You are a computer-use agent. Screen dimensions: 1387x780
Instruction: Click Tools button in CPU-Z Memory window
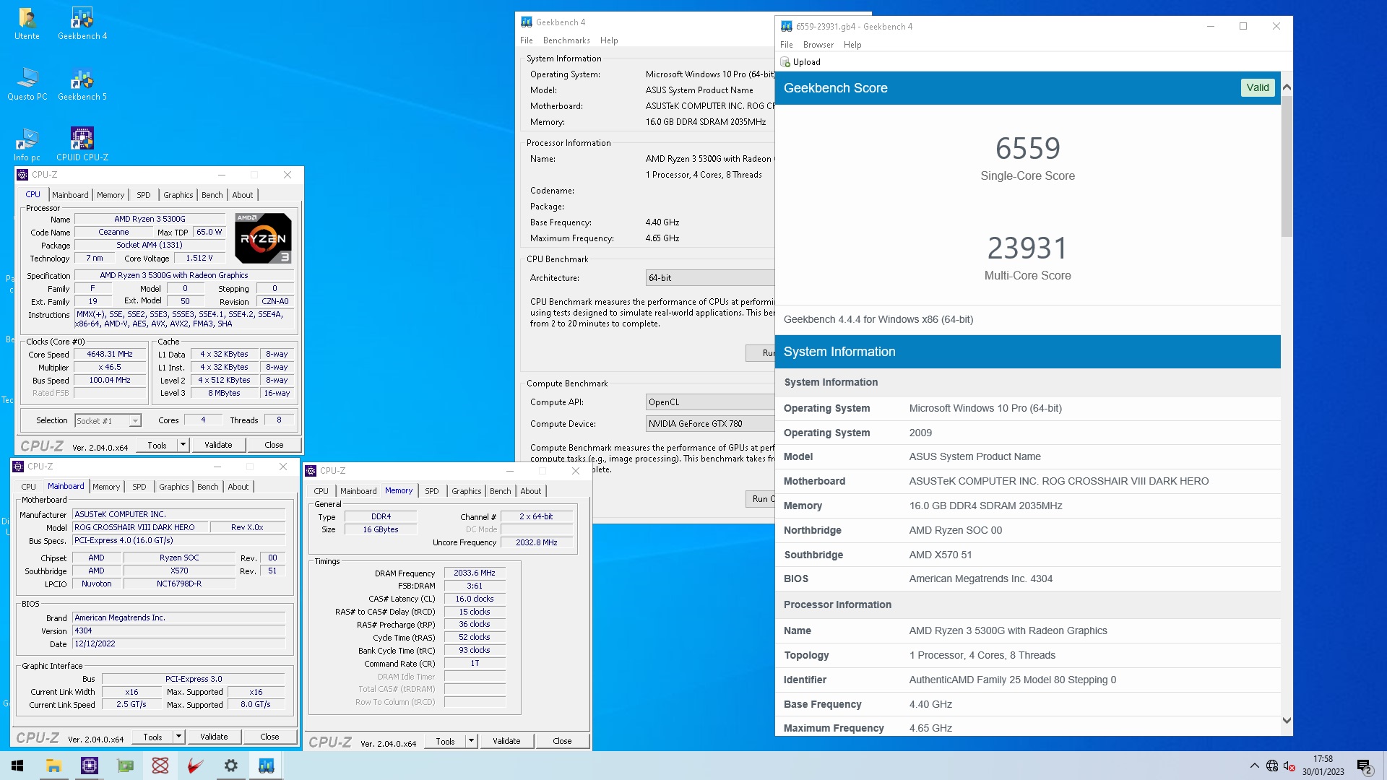[445, 741]
